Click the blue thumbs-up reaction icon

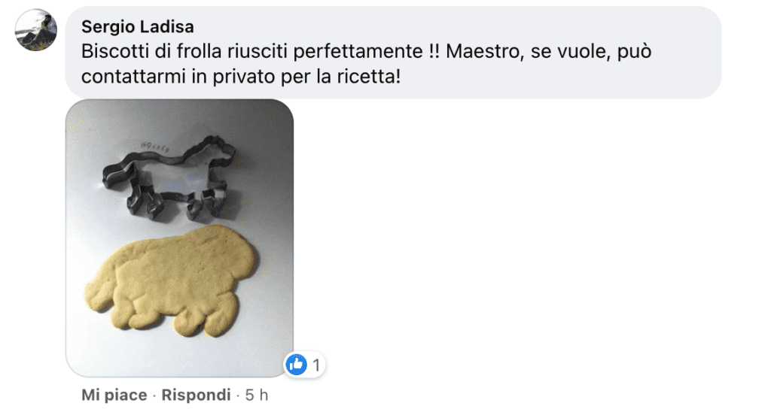297,365
